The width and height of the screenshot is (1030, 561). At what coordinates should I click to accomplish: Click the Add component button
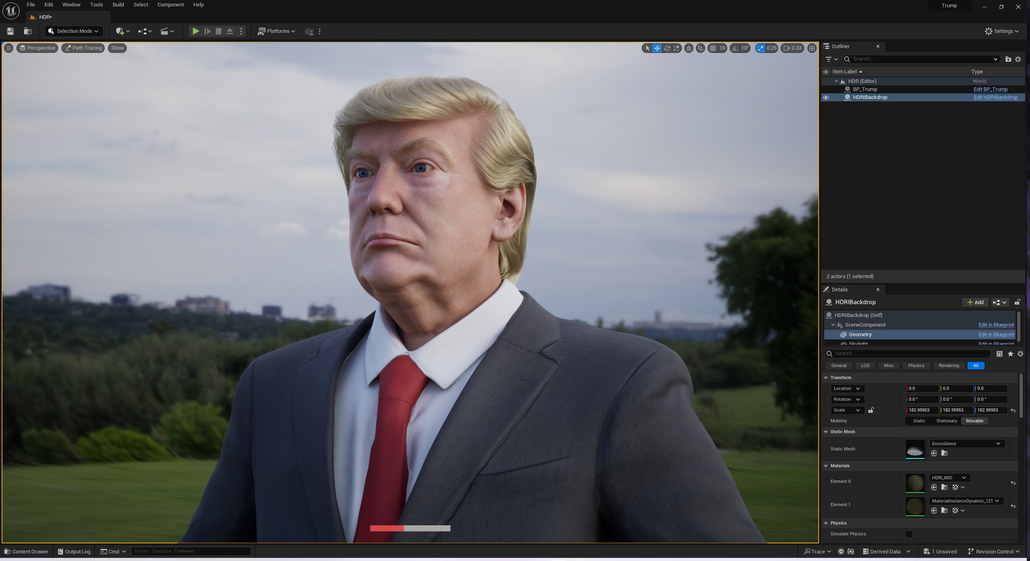pos(975,303)
